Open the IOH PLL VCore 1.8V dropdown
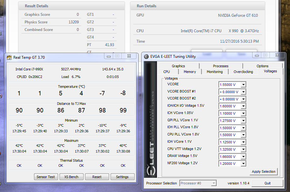The image size is (290, 192). click(x=243, y=128)
